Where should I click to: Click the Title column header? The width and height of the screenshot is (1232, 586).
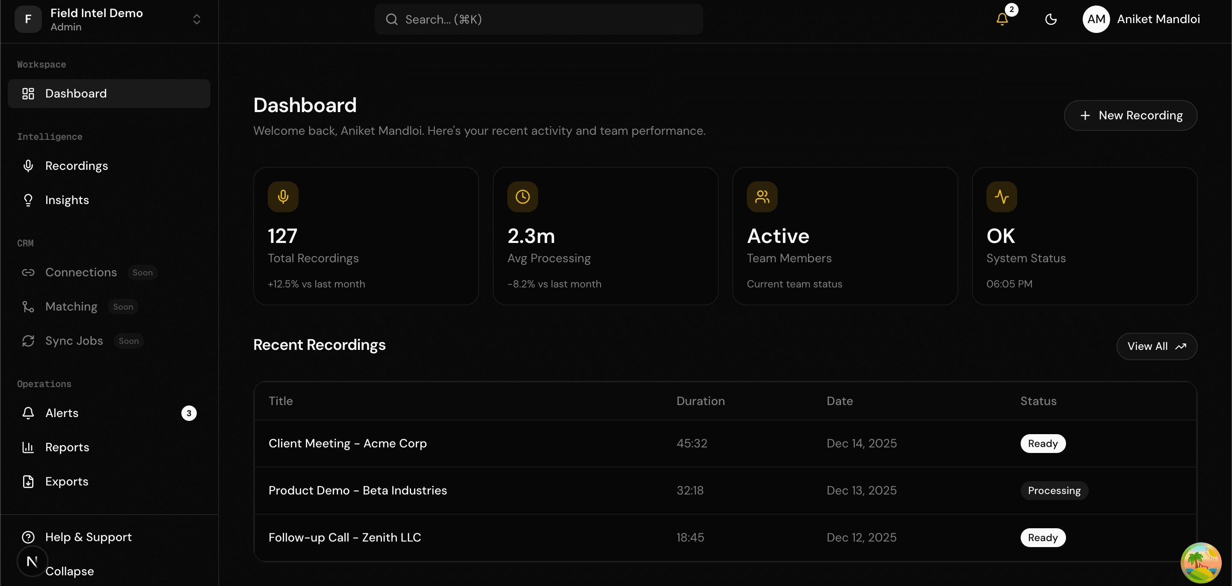280,401
